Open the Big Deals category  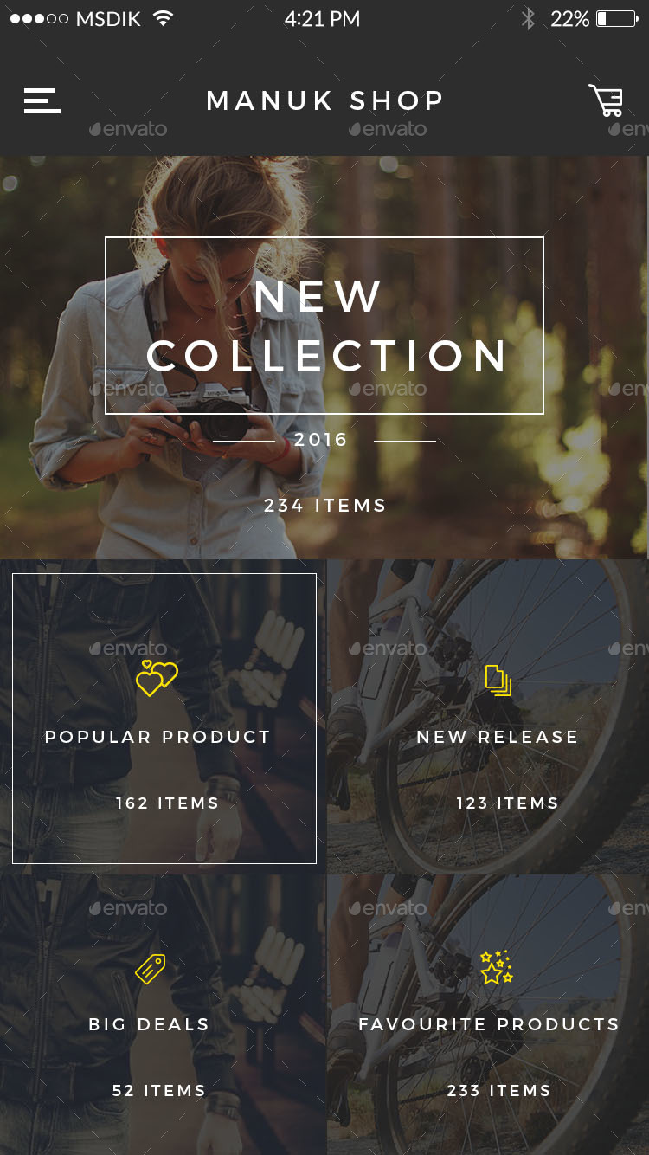pyautogui.click(x=163, y=1014)
